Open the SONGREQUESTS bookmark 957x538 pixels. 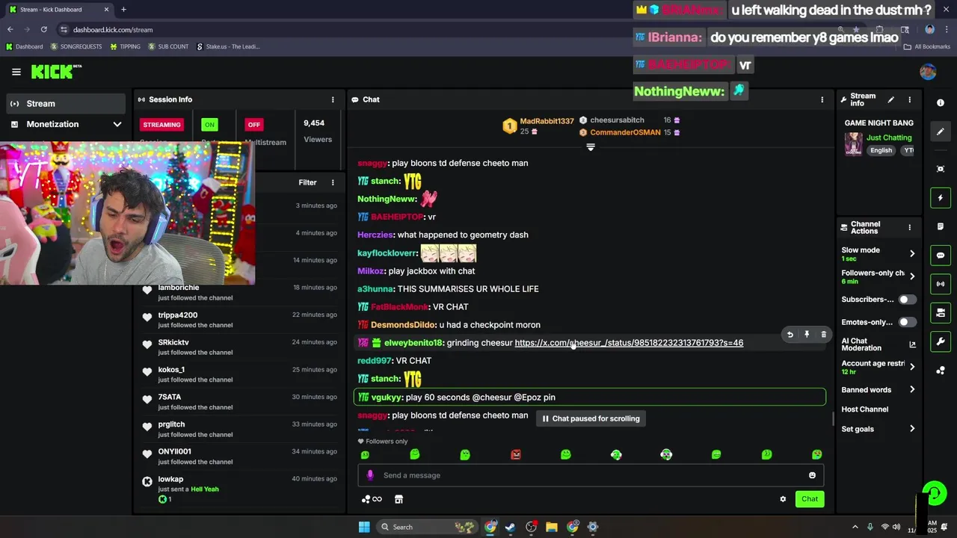[76, 46]
